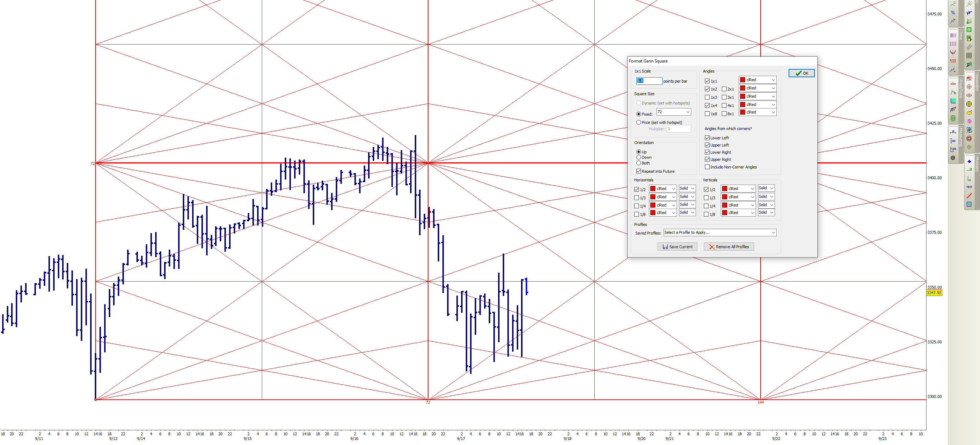Viewport: 980px width, 445px height.
Task: Select the blue up arrow marker tool
Action: point(969,162)
